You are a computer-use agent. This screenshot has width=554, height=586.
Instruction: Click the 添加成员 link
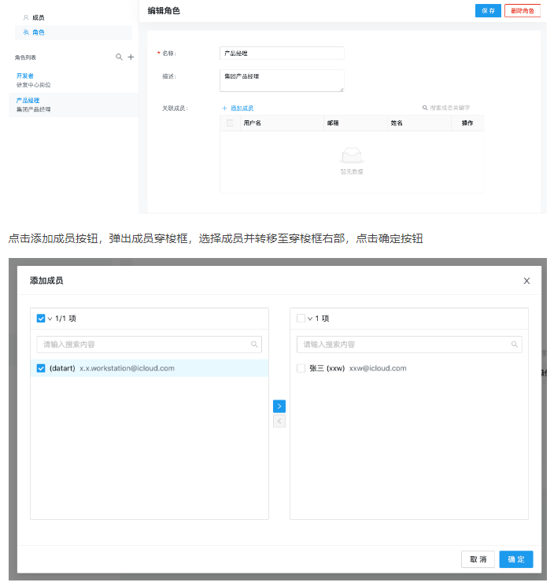coord(238,108)
